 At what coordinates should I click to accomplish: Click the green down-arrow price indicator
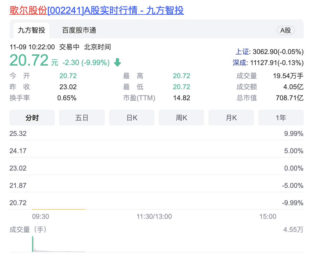coord(117,62)
